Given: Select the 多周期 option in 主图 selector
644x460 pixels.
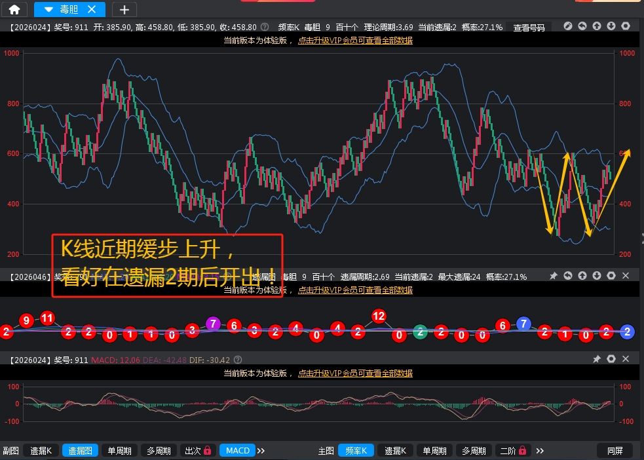Looking at the screenshot, I should (474, 451).
